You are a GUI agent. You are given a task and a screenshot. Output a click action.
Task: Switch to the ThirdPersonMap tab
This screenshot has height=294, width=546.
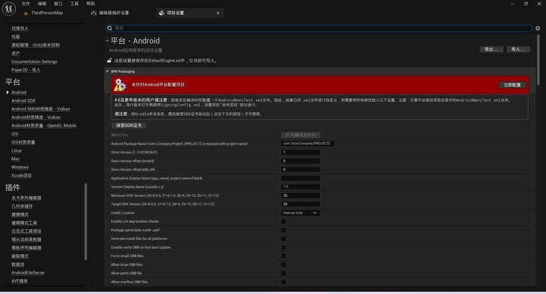pos(46,13)
